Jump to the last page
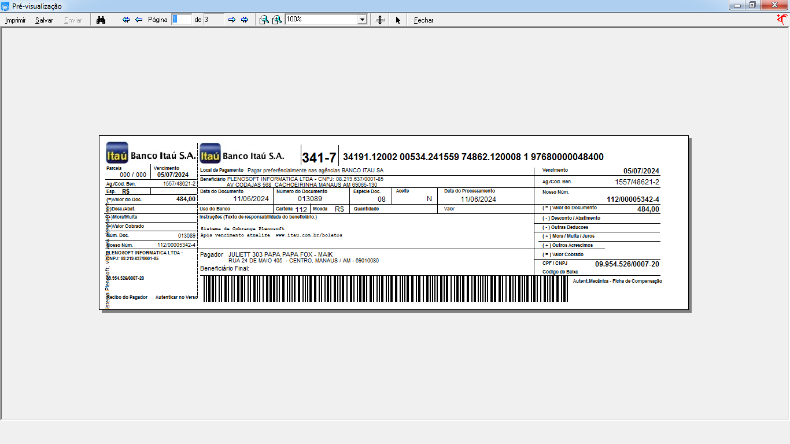This screenshot has height=444, width=790. coord(245,20)
